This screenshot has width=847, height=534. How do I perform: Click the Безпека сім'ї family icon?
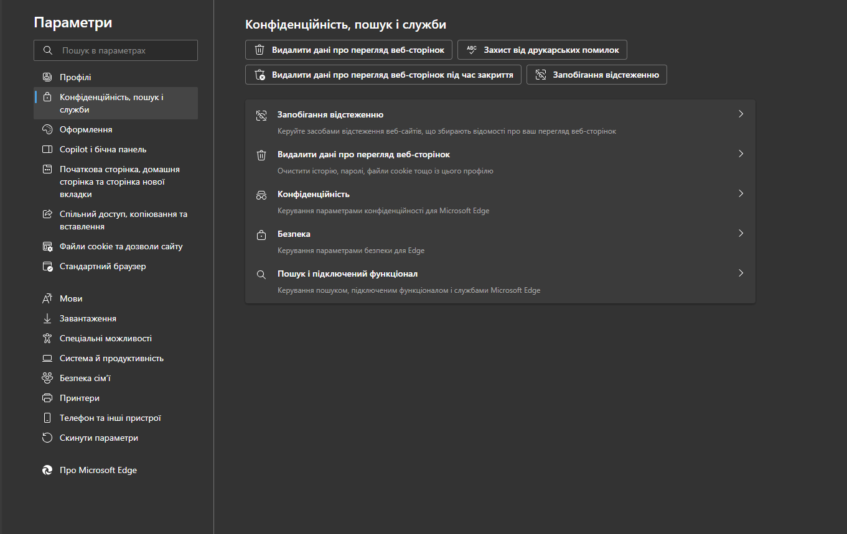47,378
